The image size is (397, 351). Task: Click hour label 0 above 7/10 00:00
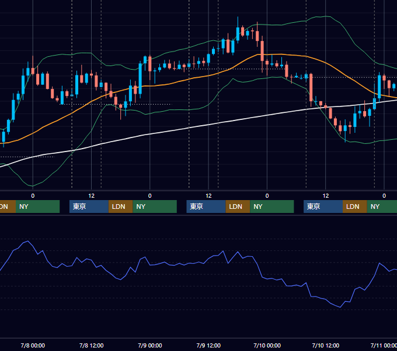coord(267,196)
